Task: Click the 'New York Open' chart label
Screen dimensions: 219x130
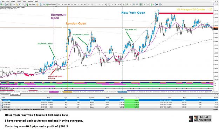Action: pyautogui.click(x=133, y=13)
